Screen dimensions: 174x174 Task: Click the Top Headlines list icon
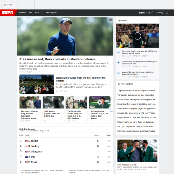point(119,84)
